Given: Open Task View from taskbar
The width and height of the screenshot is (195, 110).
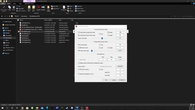Looking at the screenshot, I should (17, 108).
